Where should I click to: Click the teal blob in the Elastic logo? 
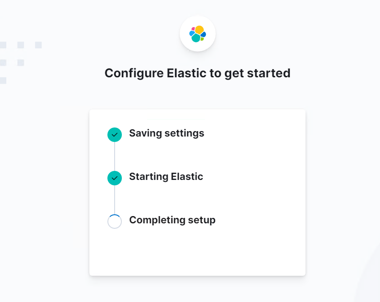point(196,38)
